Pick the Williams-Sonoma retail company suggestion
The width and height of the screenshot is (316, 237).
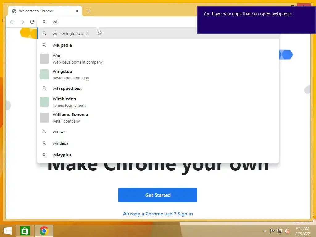tap(158, 118)
